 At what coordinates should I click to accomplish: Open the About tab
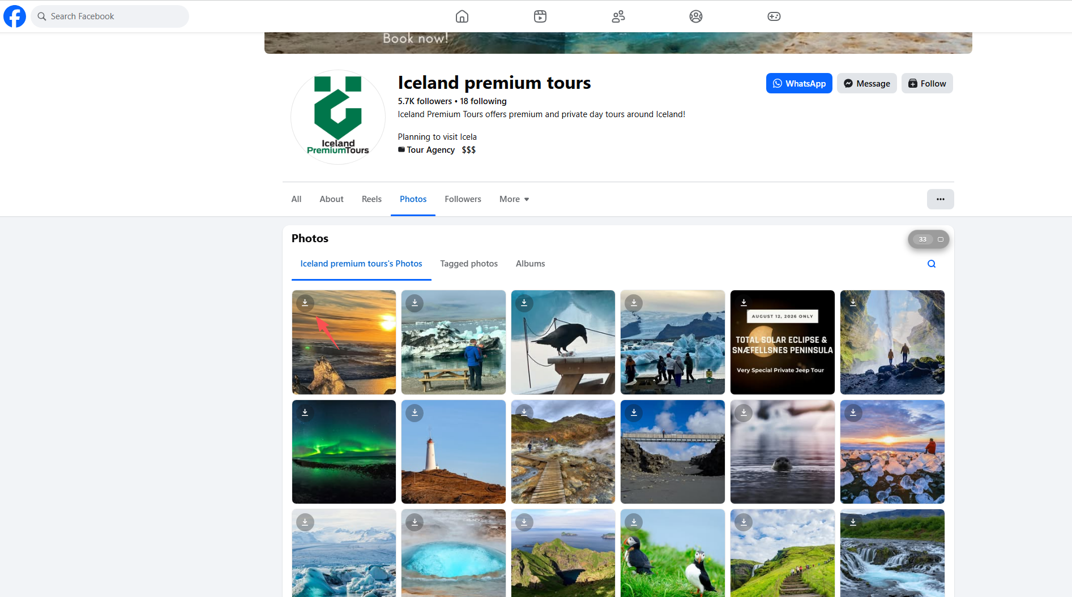[331, 199]
